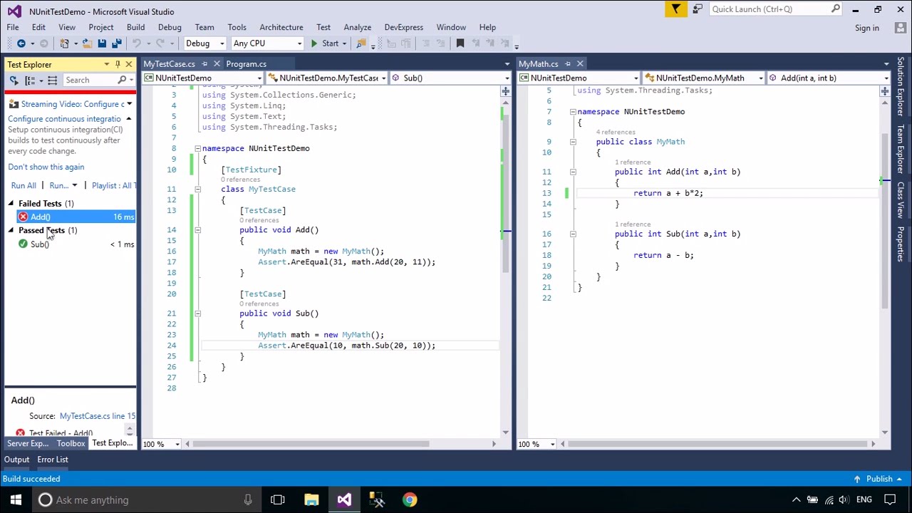Open the Build menu
912x513 pixels.
point(135,27)
